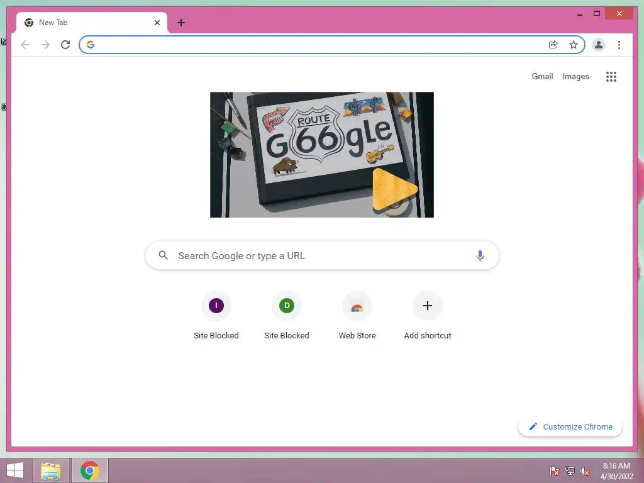Open the Chrome three-dot menu
Screen dimensions: 644x483
point(619,45)
